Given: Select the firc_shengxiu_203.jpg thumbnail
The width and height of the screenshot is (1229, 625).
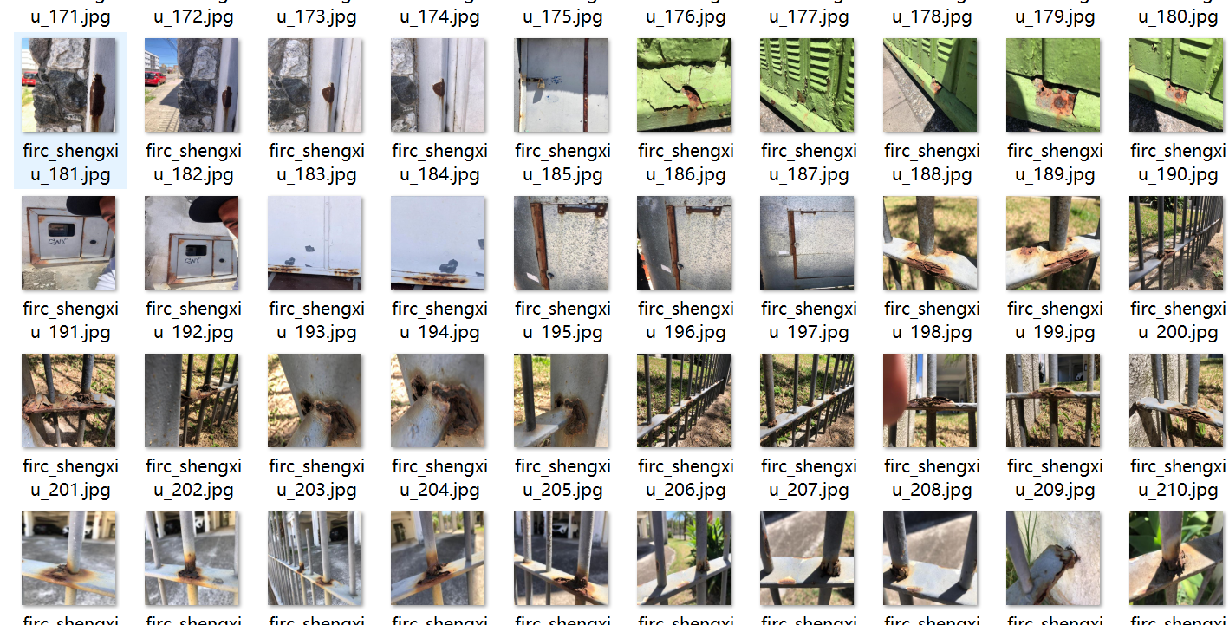Looking at the screenshot, I should [x=315, y=400].
